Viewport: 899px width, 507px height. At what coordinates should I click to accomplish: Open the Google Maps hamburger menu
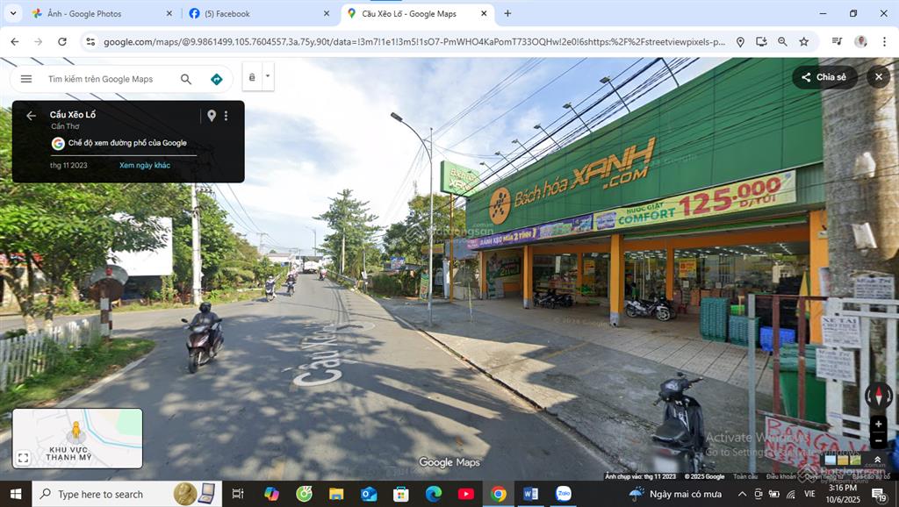(x=26, y=79)
